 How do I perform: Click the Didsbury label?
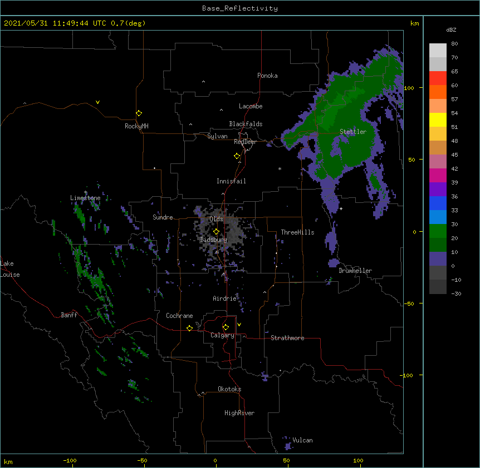point(213,240)
